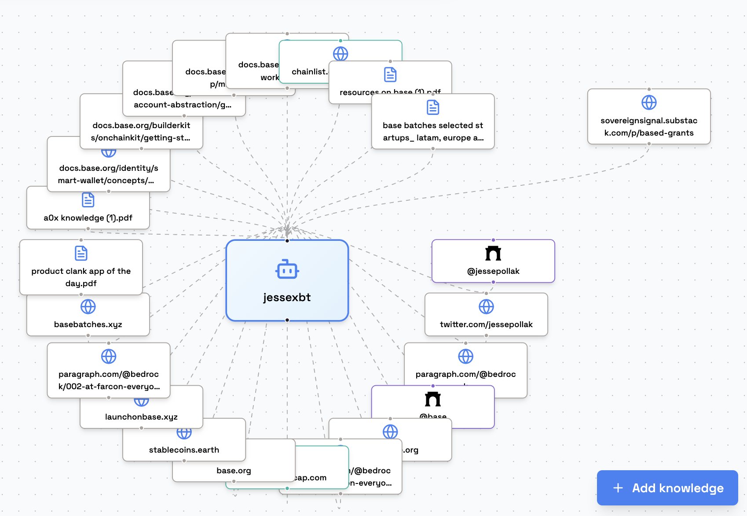747x516 pixels.
Task: Click globe icon on sovereignsignal.substack.com node
Action: [648, 103]
